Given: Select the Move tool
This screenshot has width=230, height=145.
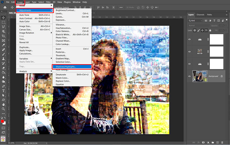Looking at the screenshot, I should point(3,18).
